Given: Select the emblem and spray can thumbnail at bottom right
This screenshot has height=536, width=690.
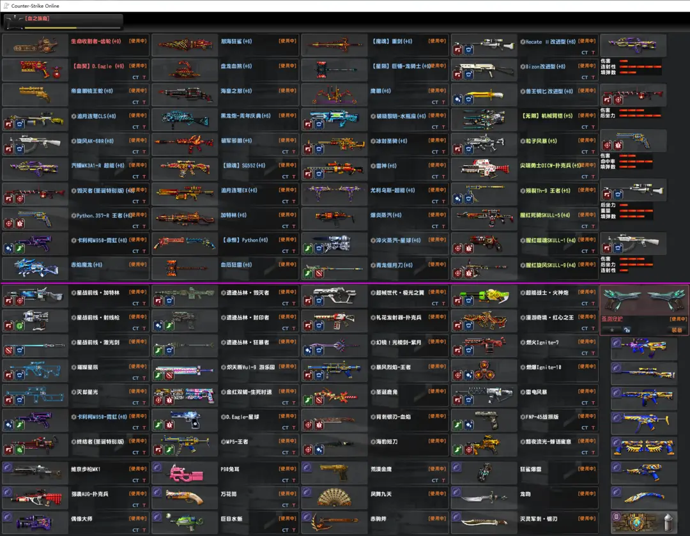Looking at the screenshot, I should (644, 523).
